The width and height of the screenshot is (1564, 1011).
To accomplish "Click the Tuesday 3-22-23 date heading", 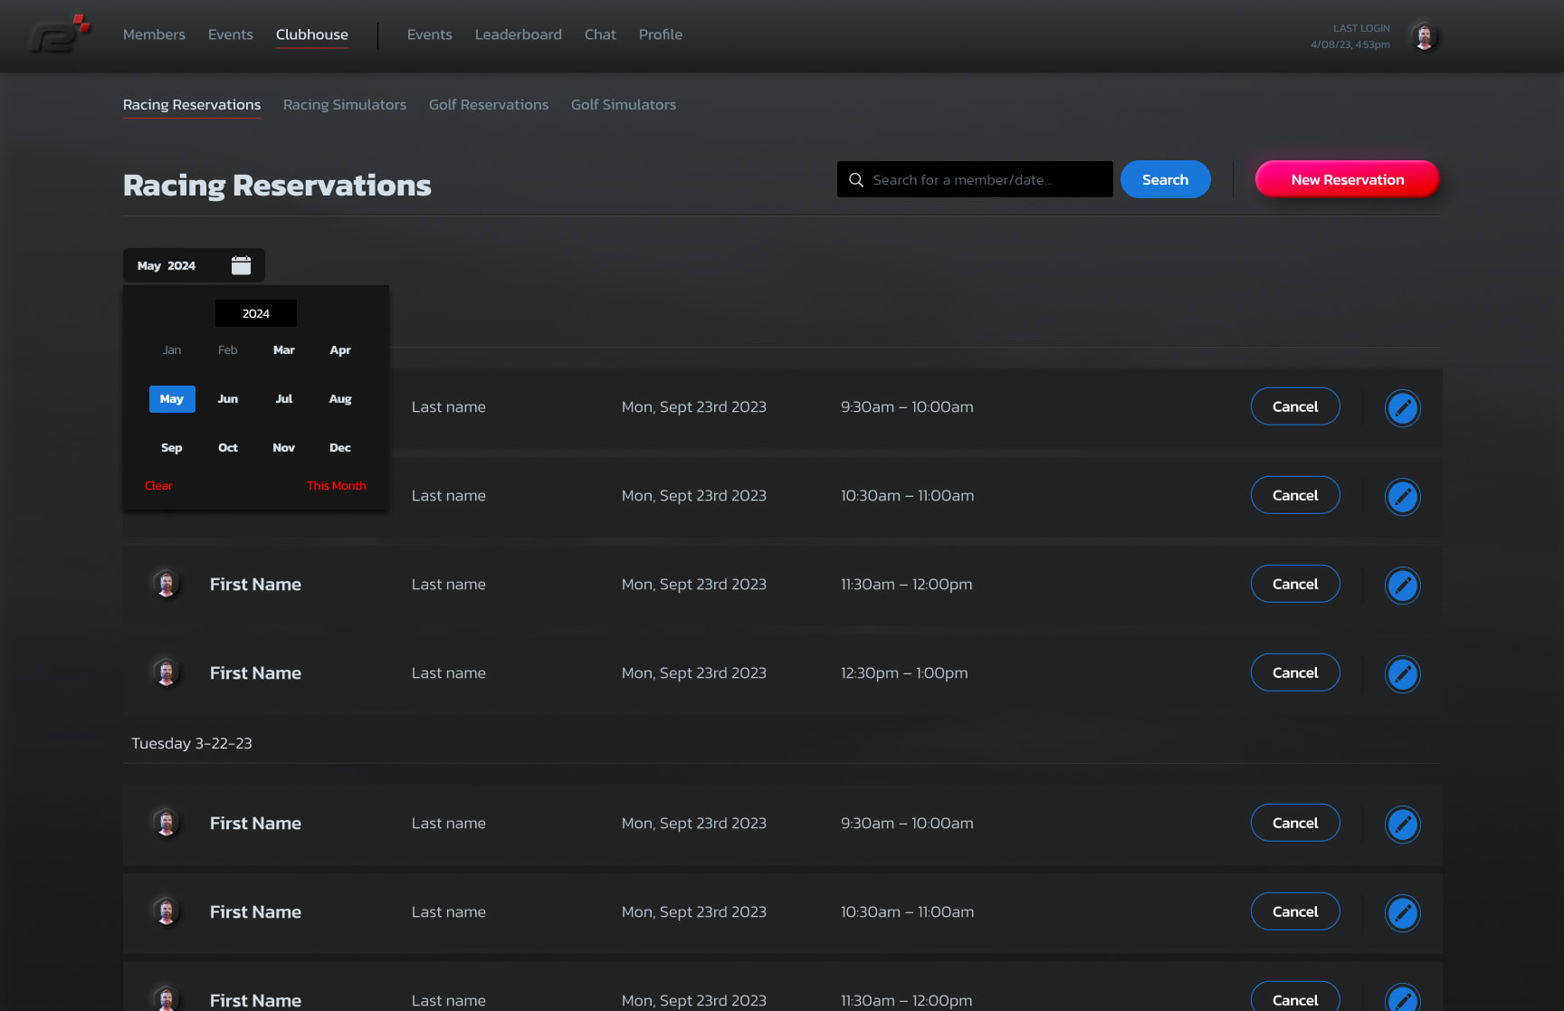I will [192, 743].
